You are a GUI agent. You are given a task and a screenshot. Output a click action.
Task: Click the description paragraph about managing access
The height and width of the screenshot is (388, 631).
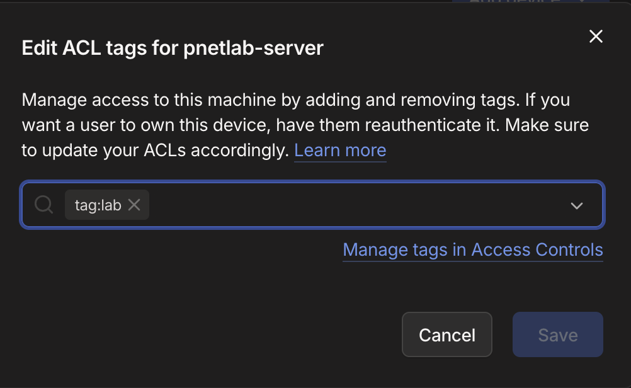coord(305,125)
